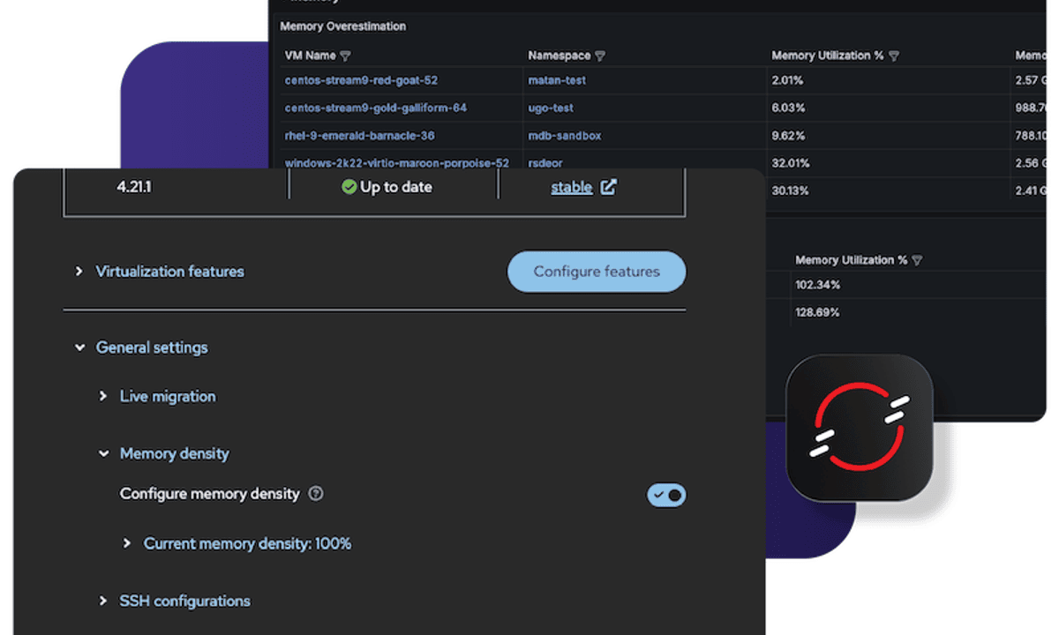Filter the upper Memory Utilization % column

tap(893, 56)
